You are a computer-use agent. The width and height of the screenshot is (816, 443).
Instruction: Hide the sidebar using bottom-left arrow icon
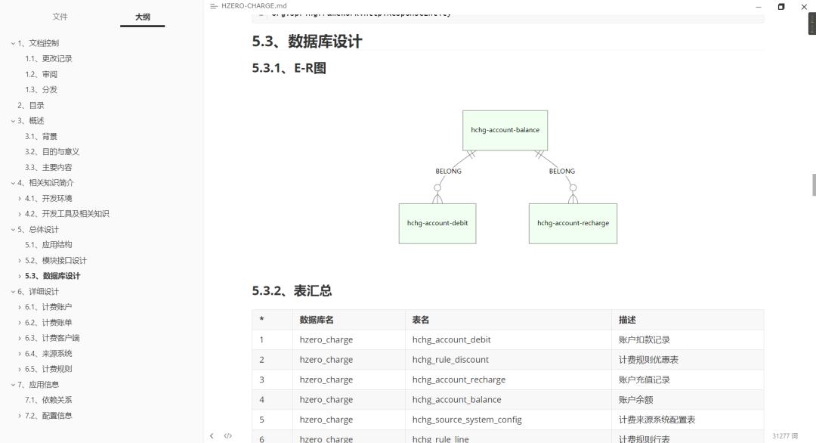[212, 435]
